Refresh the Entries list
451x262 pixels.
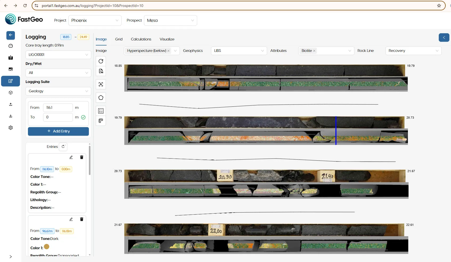click(63, 147)
